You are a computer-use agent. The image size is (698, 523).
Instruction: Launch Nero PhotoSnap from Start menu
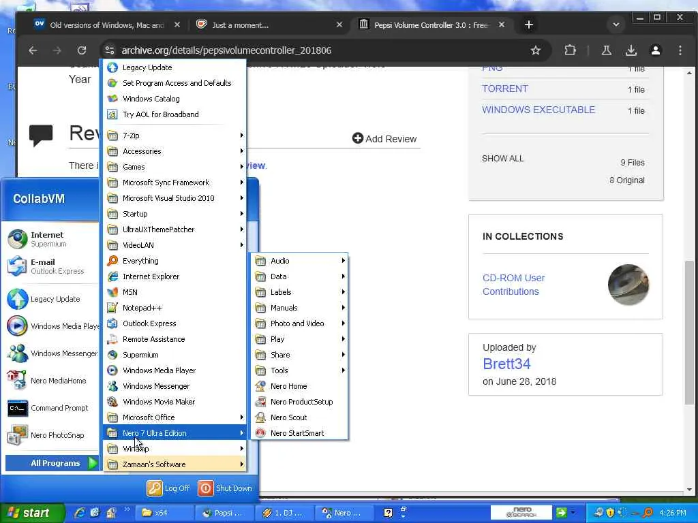click(52, 435)
